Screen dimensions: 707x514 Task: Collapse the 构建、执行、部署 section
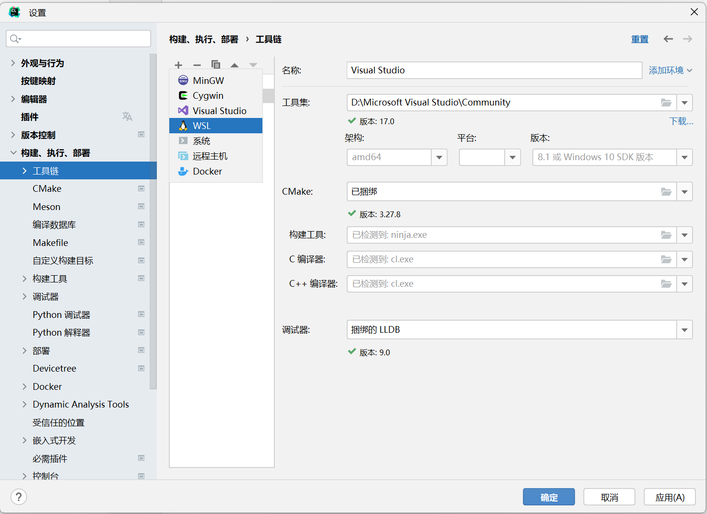(13, 153)
